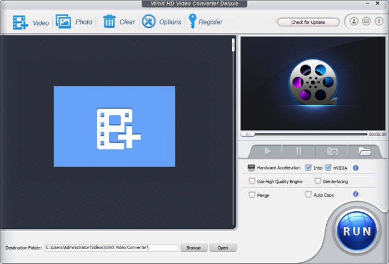Disable Intel hardware acceleration checkbox
The width and height of the screenshot is (389, 264).
pos(308,168)
